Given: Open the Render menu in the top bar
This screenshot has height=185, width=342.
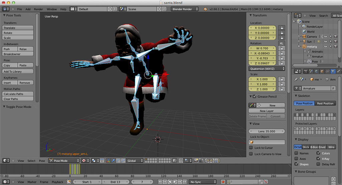Looking at the screenshot, I should pos(38,9).
